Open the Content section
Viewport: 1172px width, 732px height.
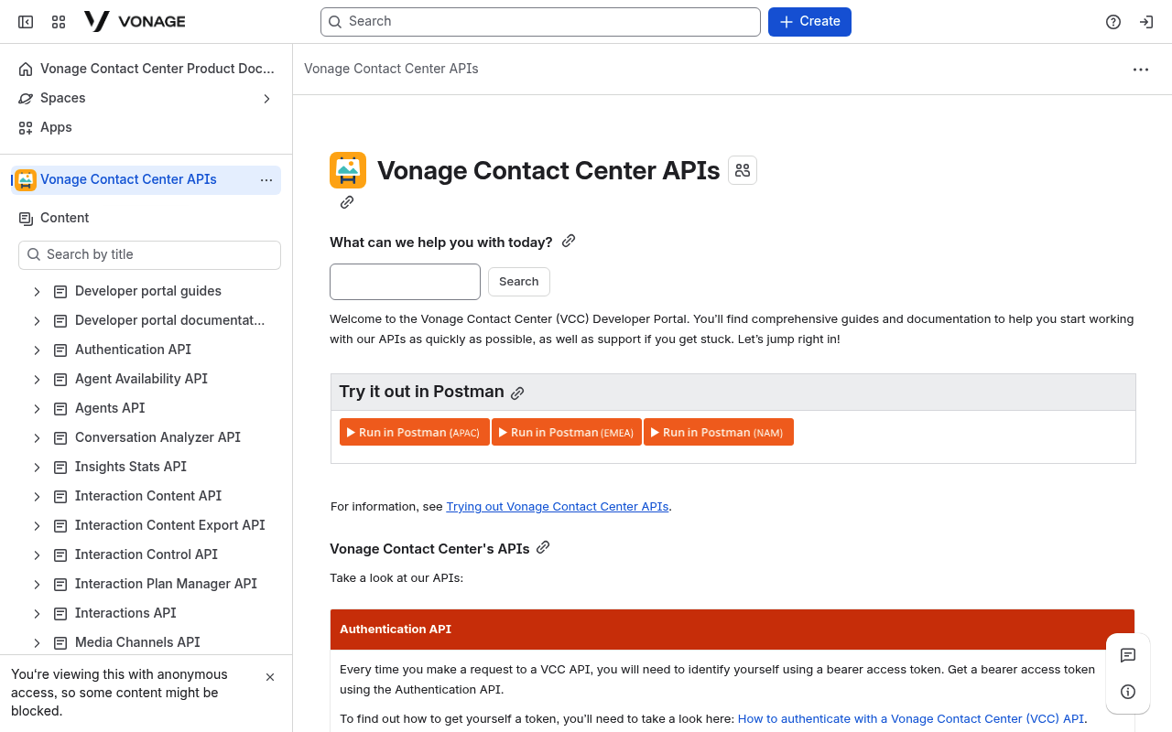146,218
